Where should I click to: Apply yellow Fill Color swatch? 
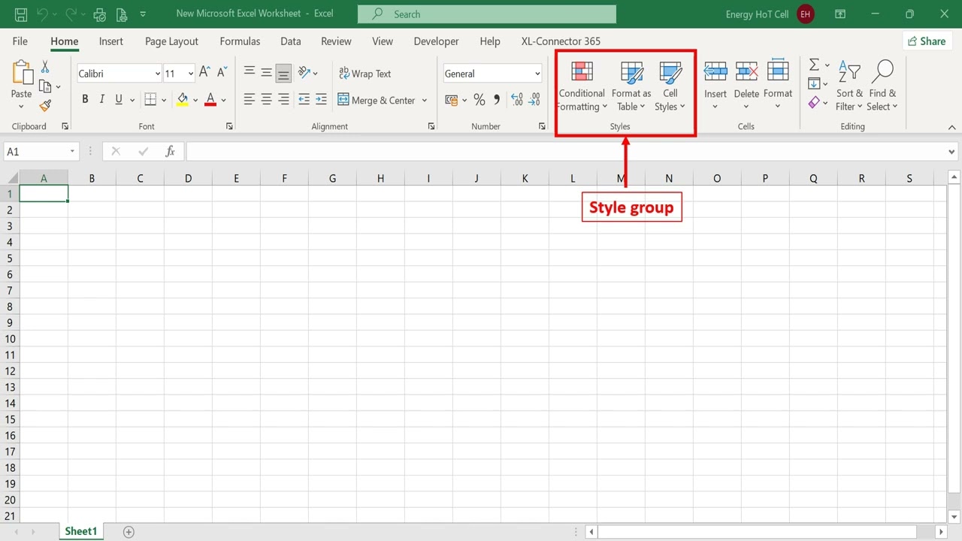(183, 99)
